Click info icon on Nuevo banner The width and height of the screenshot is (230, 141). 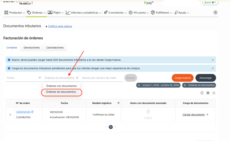coord(9,60)
